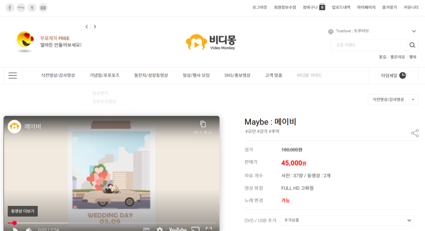Toggle video subtitles button
The width and height of the screenshot is (425, 231).
point(146,229)
